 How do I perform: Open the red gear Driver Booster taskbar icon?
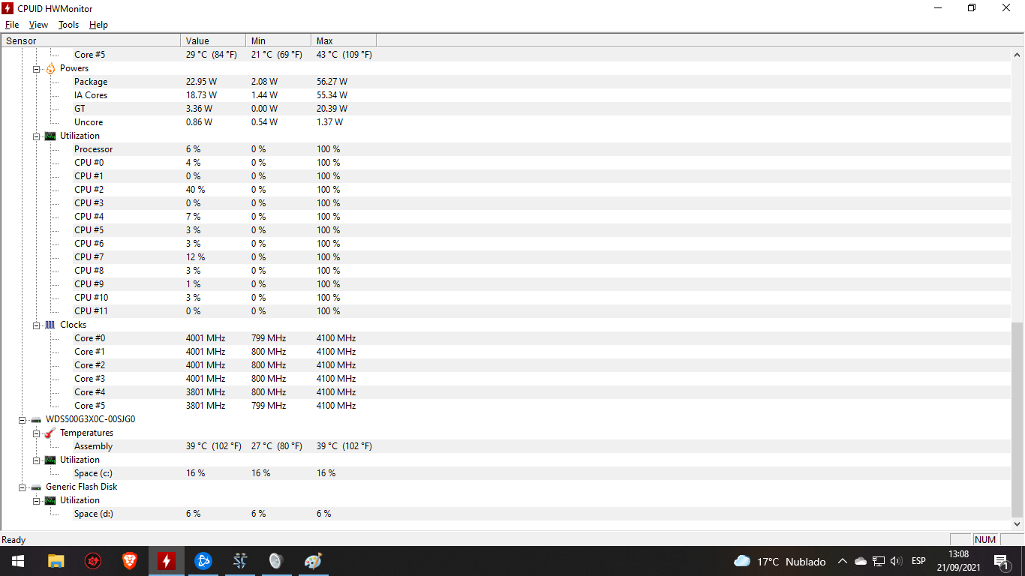coord(93,561)
